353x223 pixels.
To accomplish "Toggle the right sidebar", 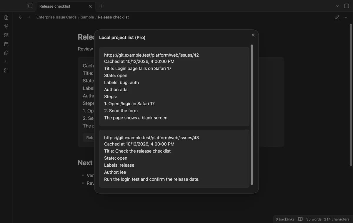I will (347, 6).
